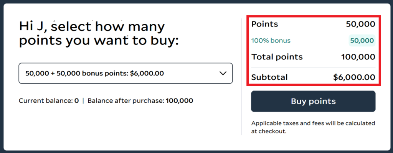Viewport: 393px width, 153px height.
Task: Open the points amount dropdown
Action: (x=125, y=73)
